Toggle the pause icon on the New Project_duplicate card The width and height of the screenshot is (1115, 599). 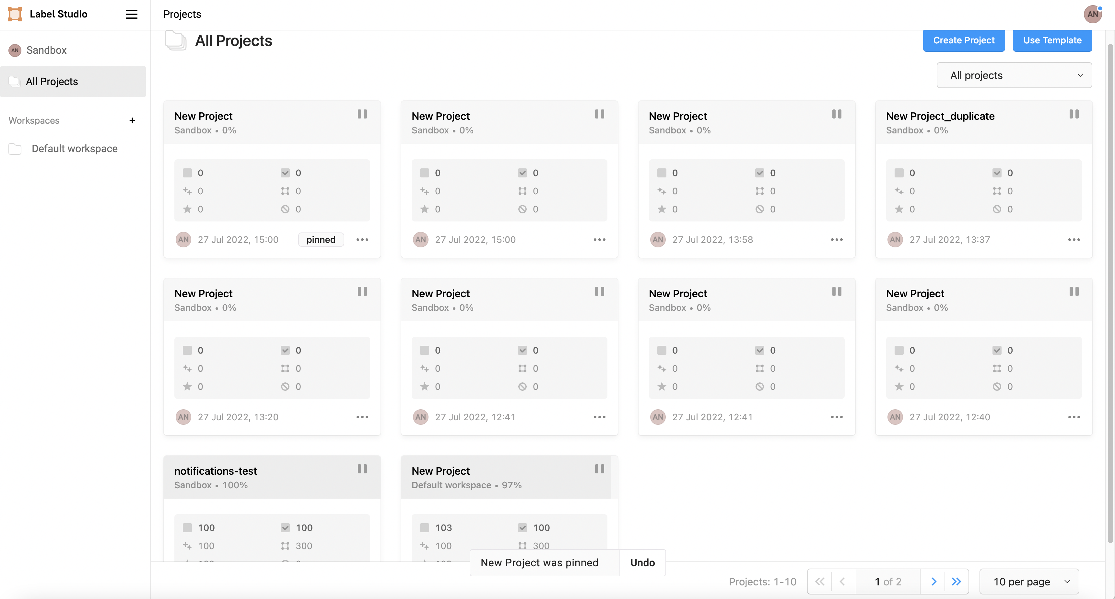coord(1074,114)
